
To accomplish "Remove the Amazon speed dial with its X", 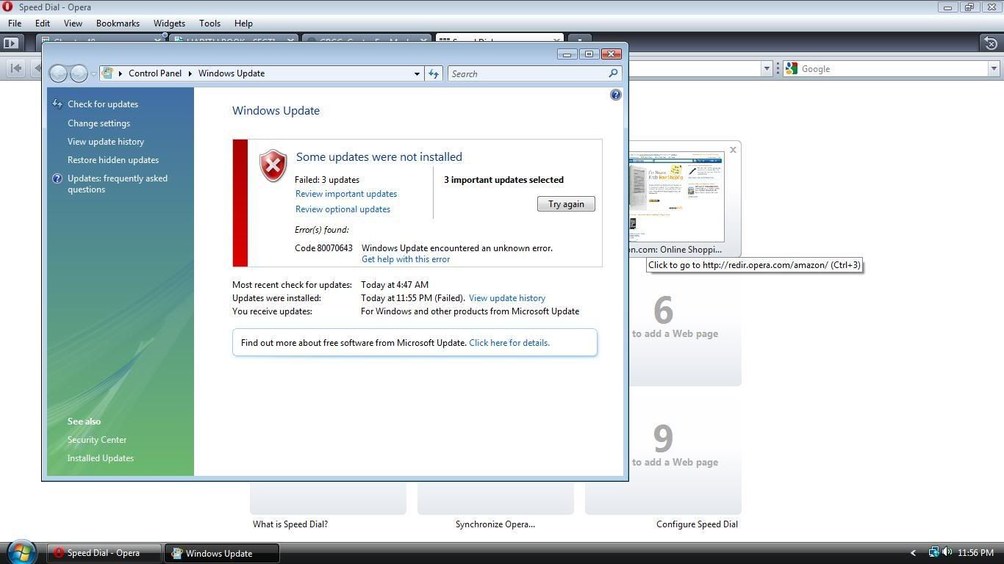I will coord(733,150).
